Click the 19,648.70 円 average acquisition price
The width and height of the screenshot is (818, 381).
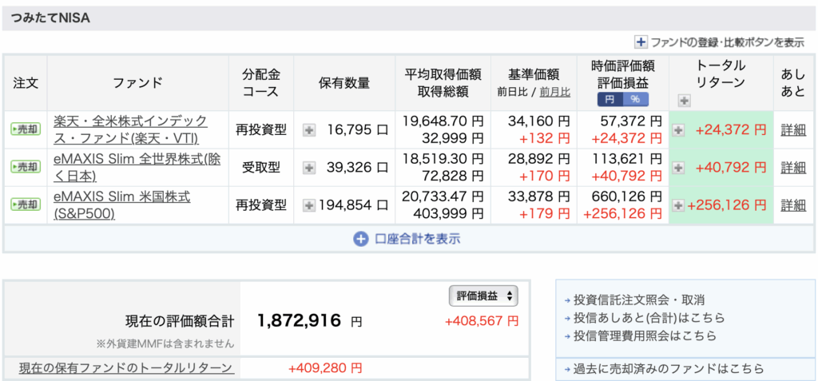tap(443, 121)
